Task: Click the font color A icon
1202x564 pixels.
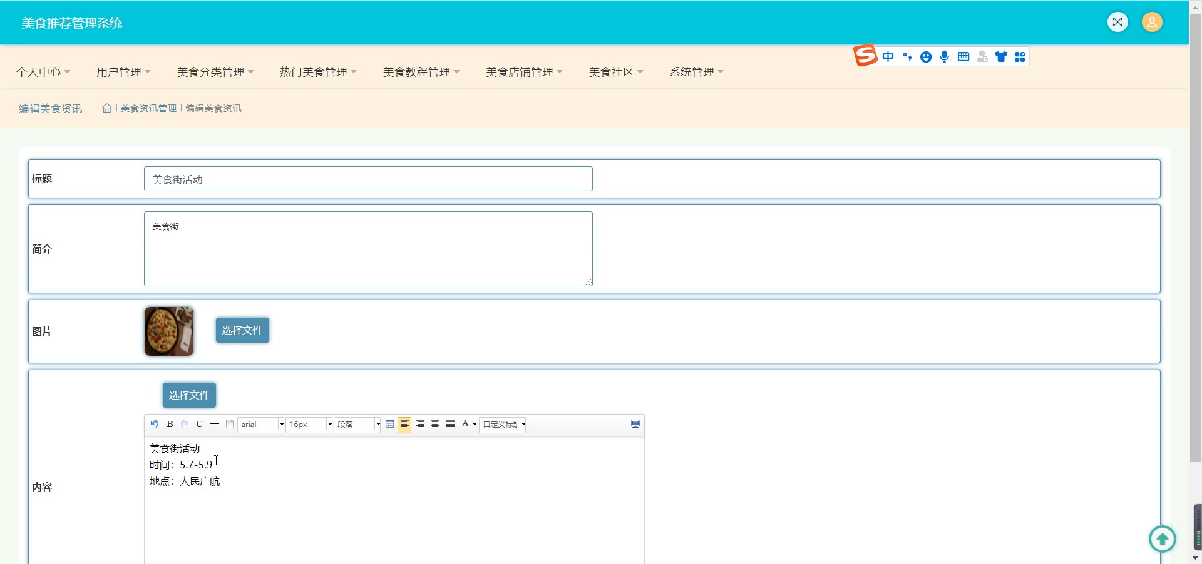Action: 465,424
